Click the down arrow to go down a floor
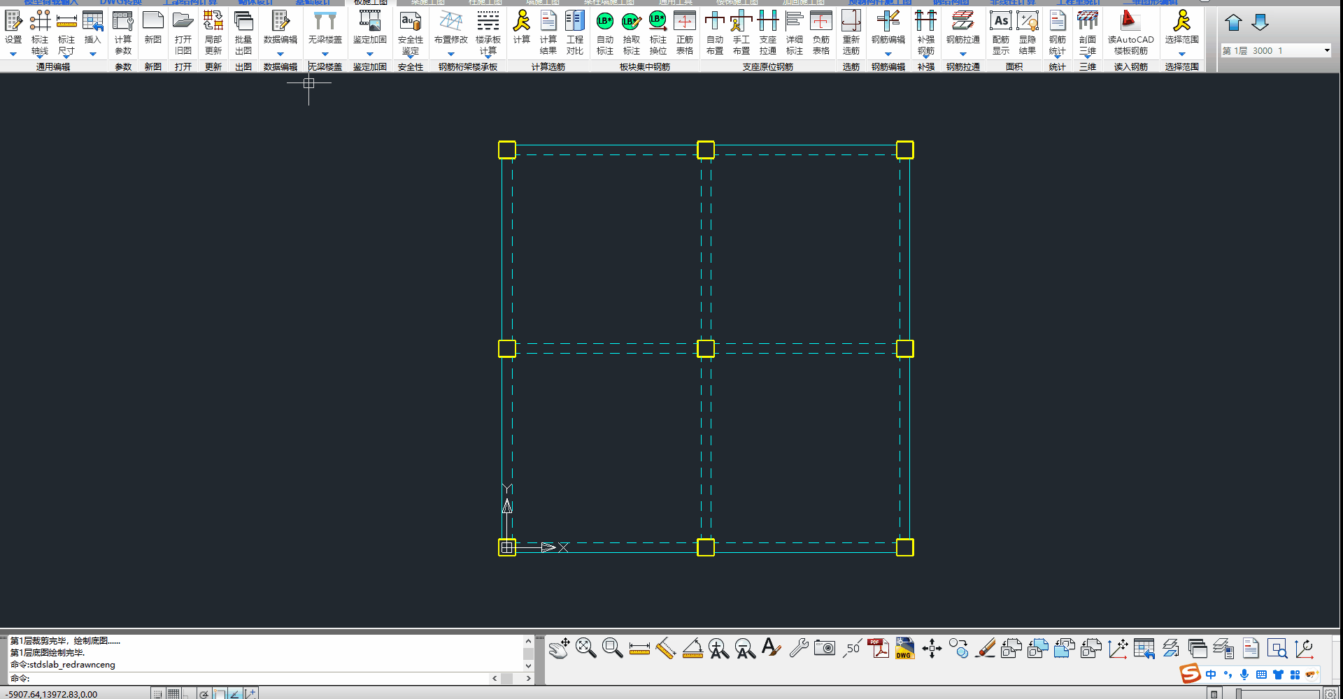This screenshot has height=699, width=1343. pyautogui.click(x=1260, y=23)
